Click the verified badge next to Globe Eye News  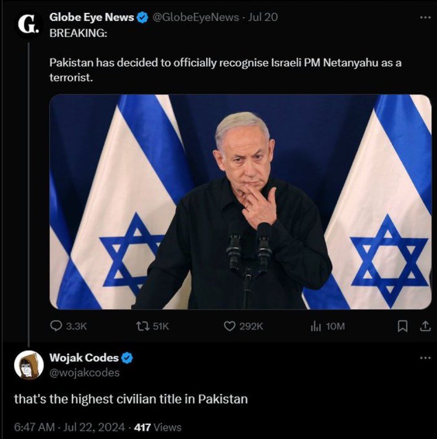tap(142, 17)
